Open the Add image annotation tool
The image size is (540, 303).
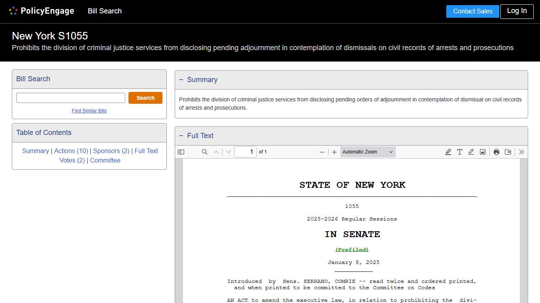[x=482, y=152]
